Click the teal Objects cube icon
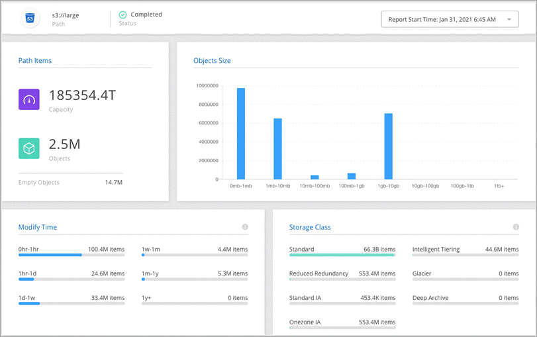Image resolution: width=537 pixels, height=337 pixels. (29, 149)
